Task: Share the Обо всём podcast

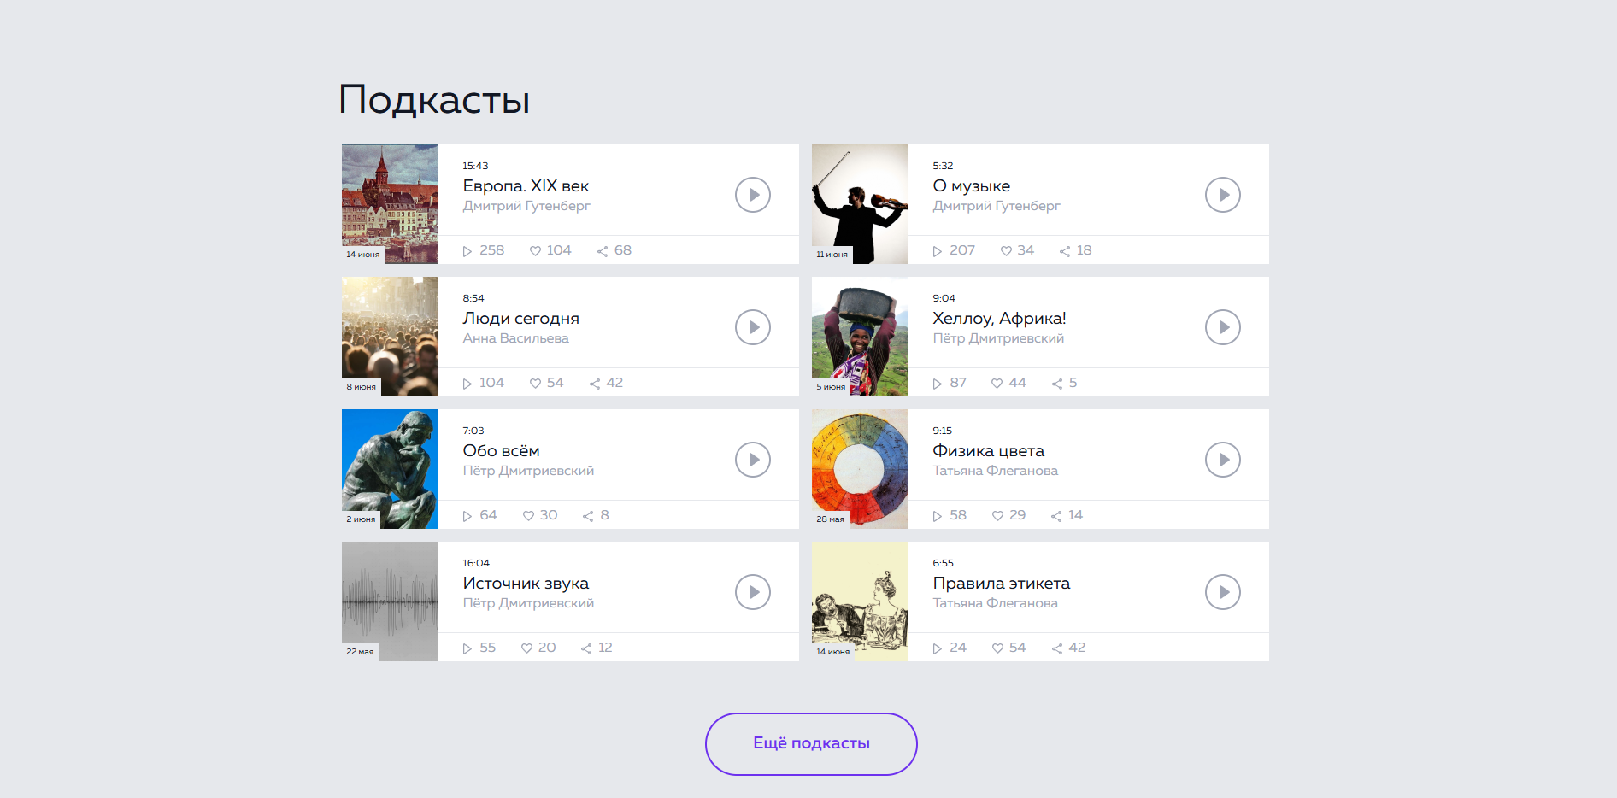Action: pyautogui.click(x=588, y=516)
